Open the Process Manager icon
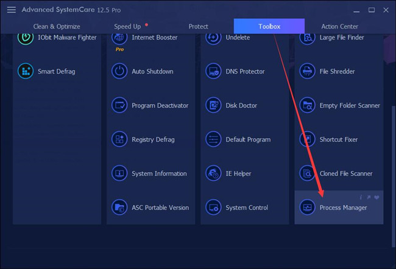This screenshot has width=396, height=269. pos(307,208)
